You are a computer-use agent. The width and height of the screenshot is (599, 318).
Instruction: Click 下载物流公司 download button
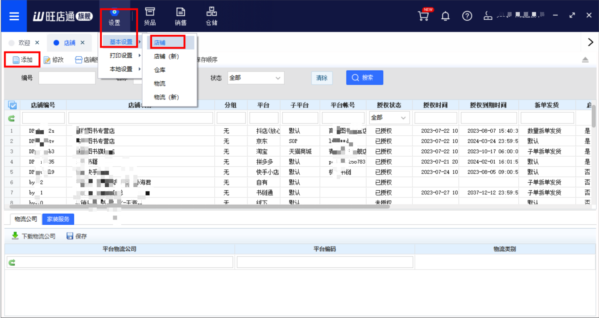pyautogui.click(x=34, y=236)
